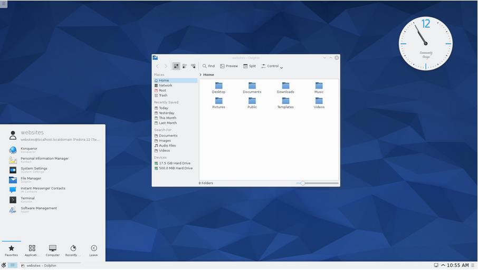Click the display tray icon

point(436,265)
